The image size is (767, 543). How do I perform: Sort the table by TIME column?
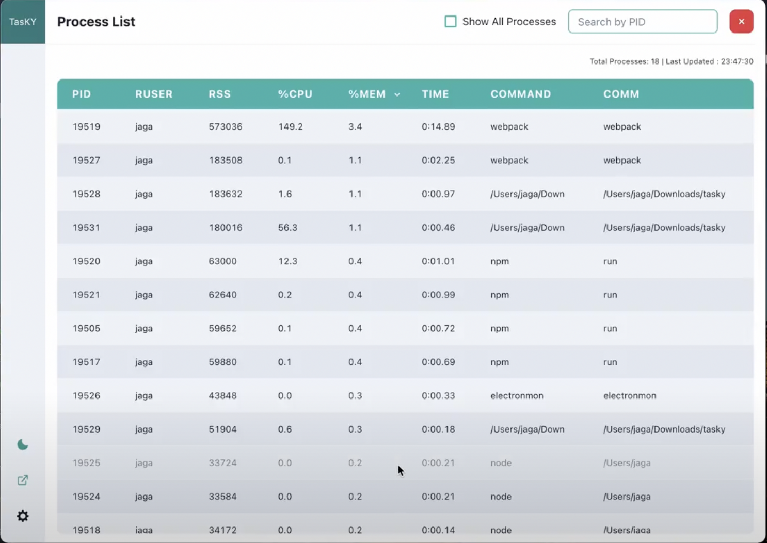tap(435, 94)
